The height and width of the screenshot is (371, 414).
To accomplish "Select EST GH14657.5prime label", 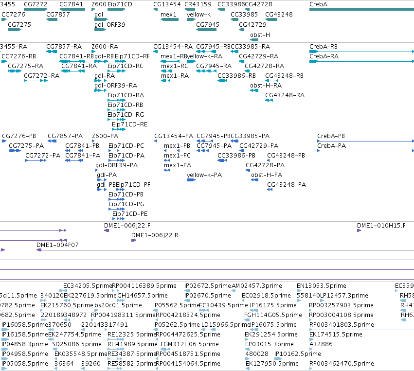I will pos(143,296).
